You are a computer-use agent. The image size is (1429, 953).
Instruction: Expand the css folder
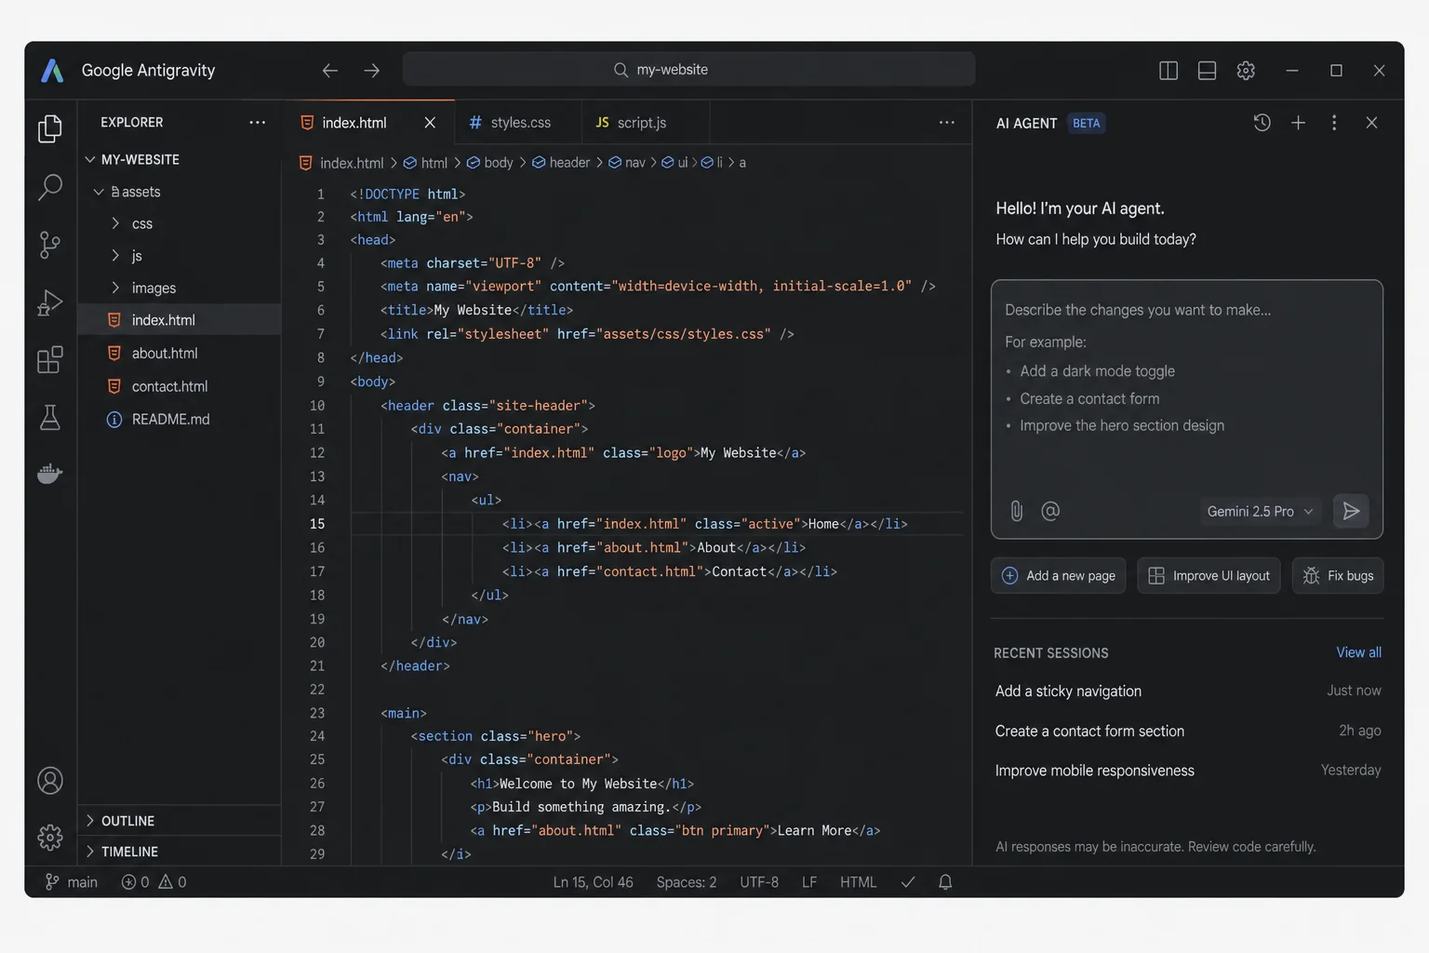tap(115, 224)
